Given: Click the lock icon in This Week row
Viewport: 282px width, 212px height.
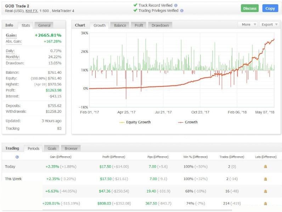Looking at the screenshot, I should (265, 179).
